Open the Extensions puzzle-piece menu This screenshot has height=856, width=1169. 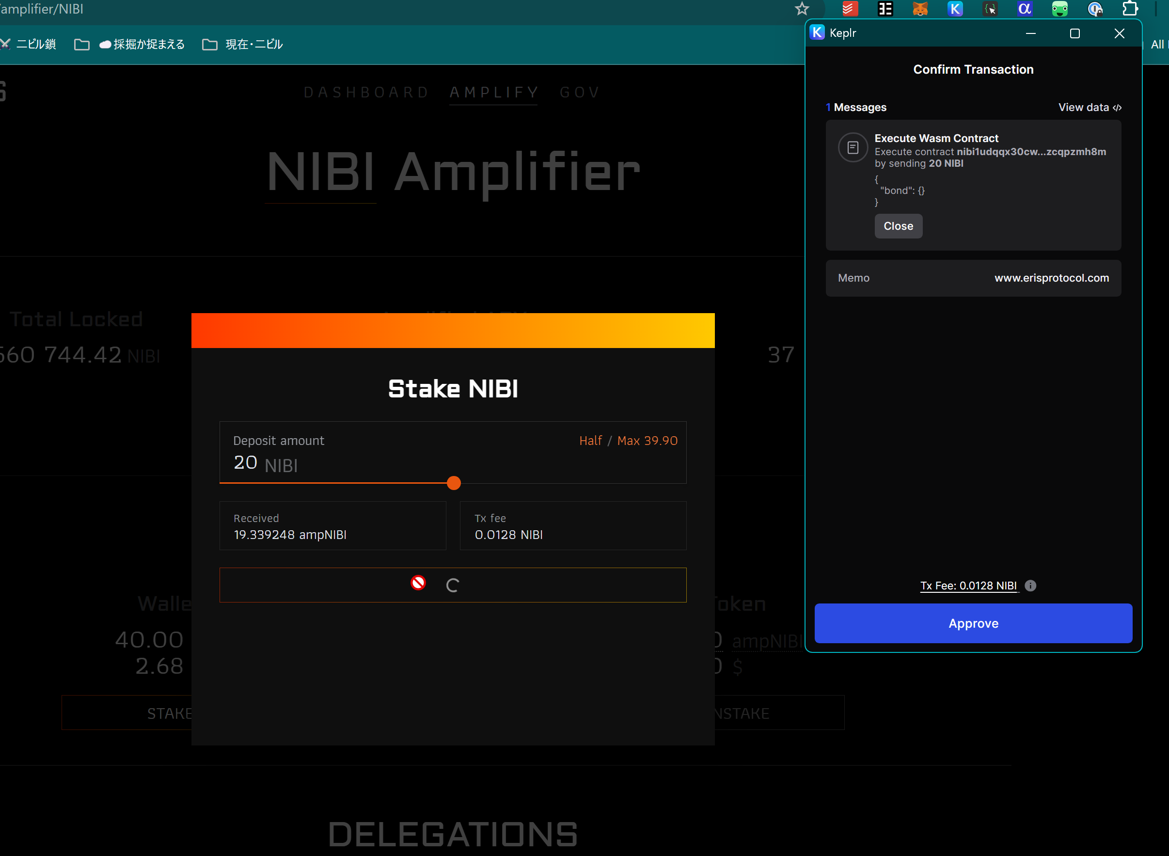pos(1130,9)
